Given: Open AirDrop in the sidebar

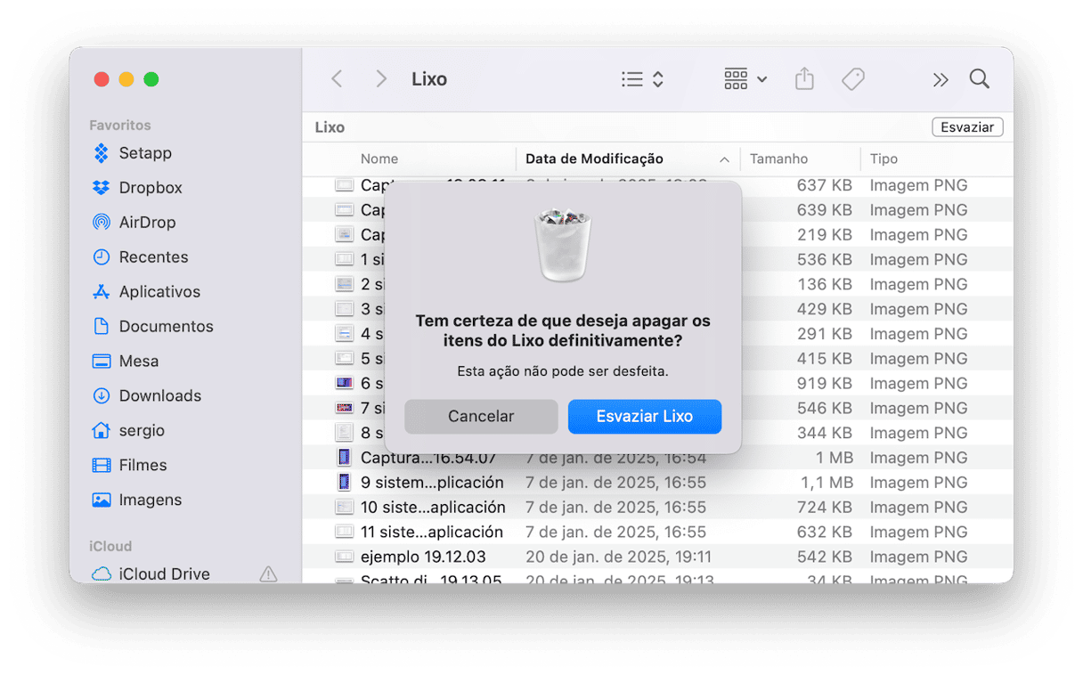Looking at the screenshot, I should (147, 223).
